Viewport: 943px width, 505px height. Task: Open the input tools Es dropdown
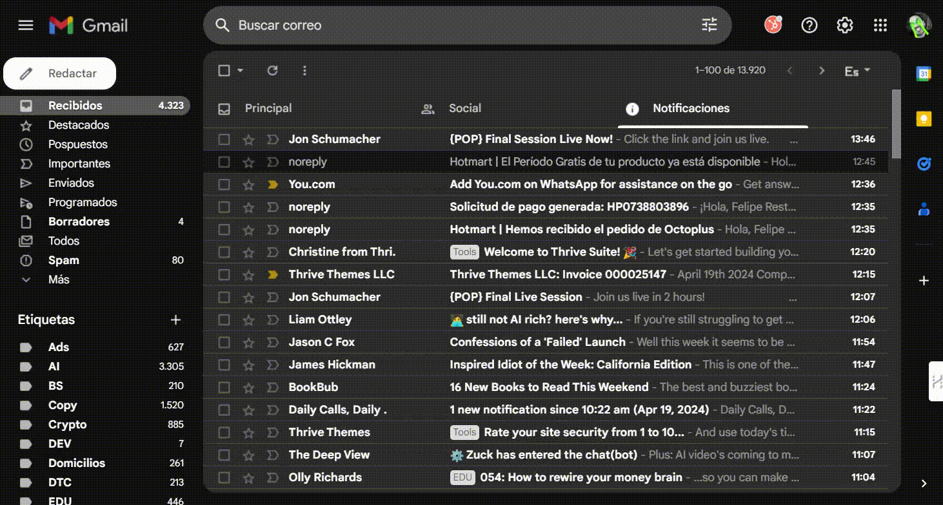point(857,71)
